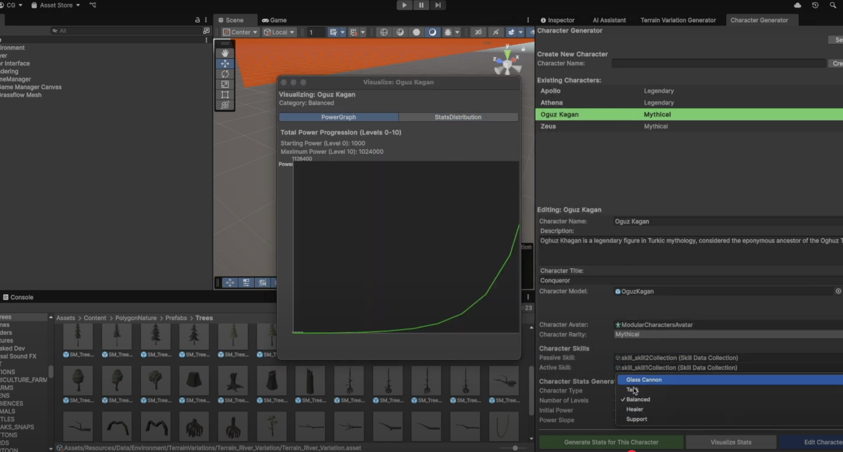The image size is (843, 452).
Task: Click the Visualize Stats button
Action: point(731,442)
